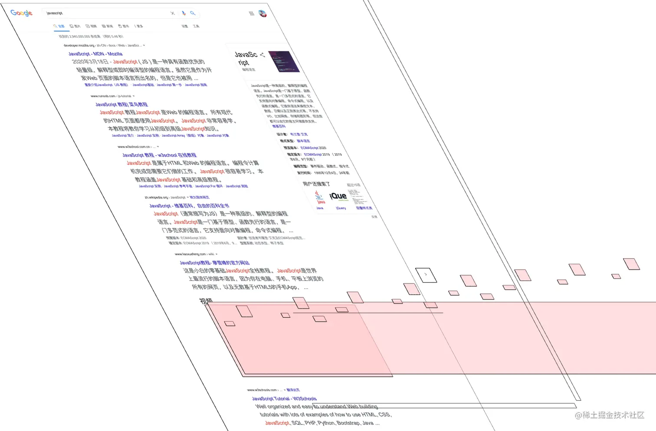Open 工具 search tools
The height and width of the screenshot is (431, 656).
click(x=196, y=26)
